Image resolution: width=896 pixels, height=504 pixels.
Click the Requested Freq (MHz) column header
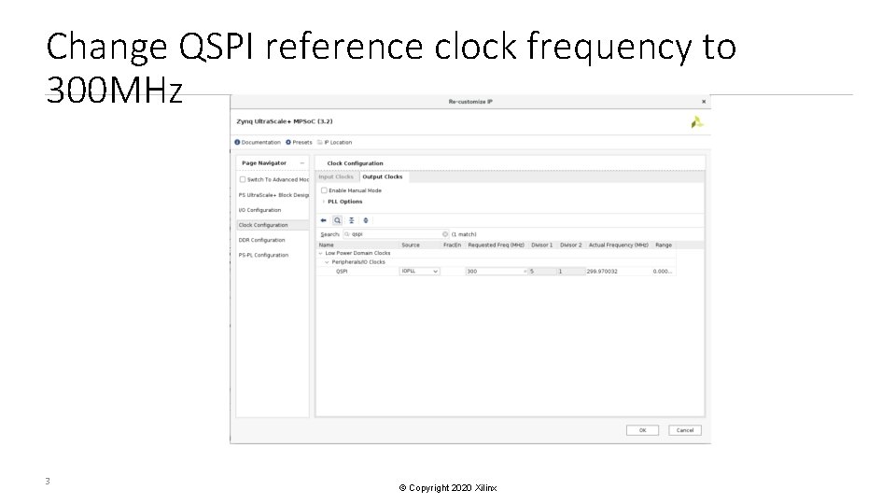[496, 245]
